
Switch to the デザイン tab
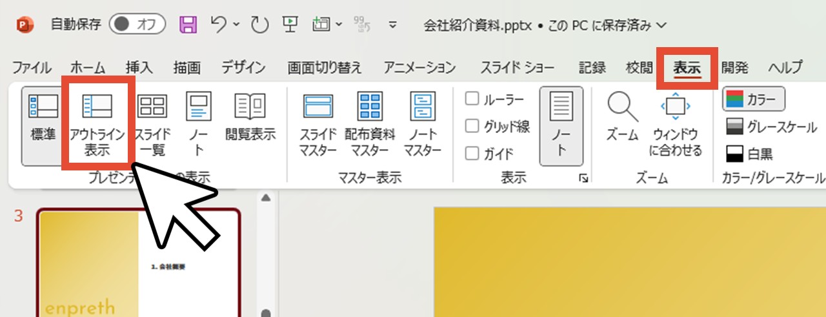coord(243,67)
